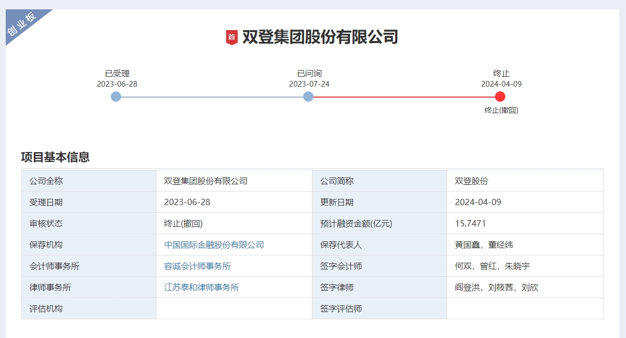Click the 预计融资金额(亿元) label cell
This screenshot has height=338, width=626.
click(x=380, y=224)
